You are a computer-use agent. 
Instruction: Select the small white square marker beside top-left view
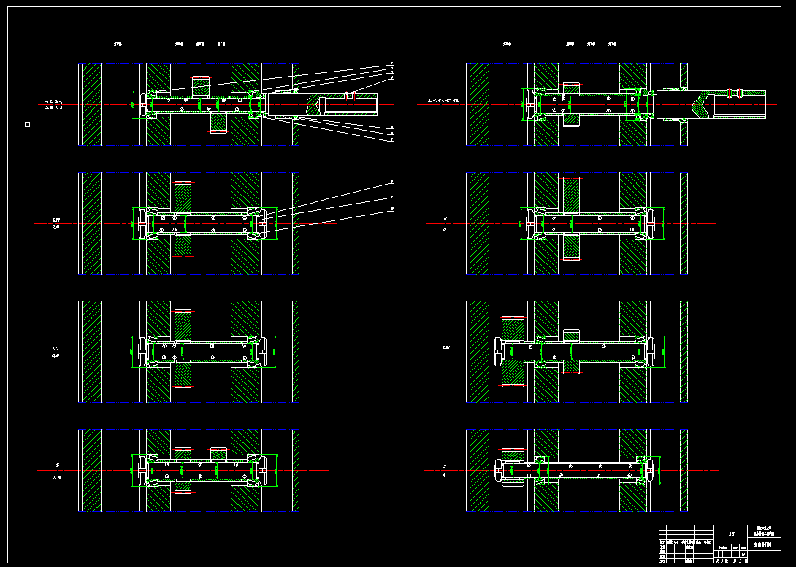(x=28, y=124)
